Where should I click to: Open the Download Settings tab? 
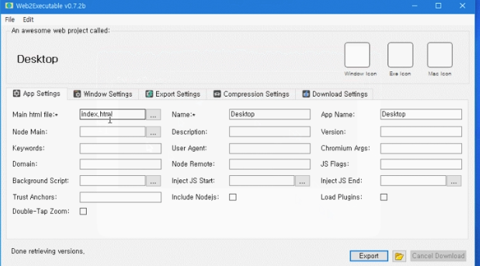[x=335, y=94]
